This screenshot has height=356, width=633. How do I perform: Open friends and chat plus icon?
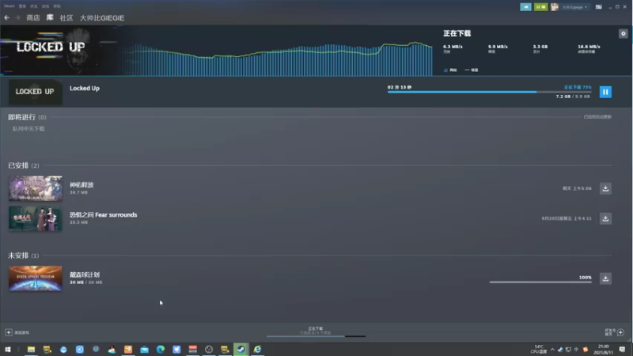620,332
